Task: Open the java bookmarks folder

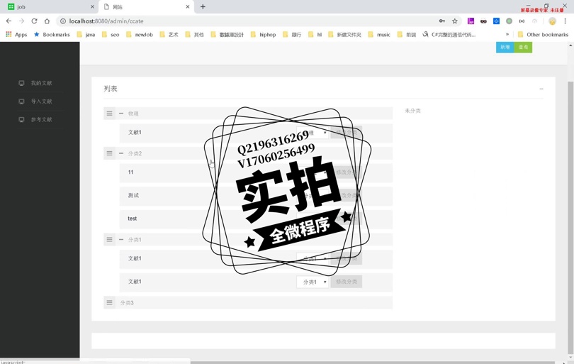Action: 86,35
